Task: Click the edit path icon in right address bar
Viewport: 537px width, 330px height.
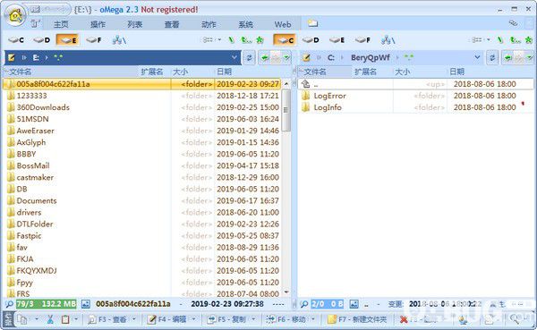Action: tap(306, 57)
